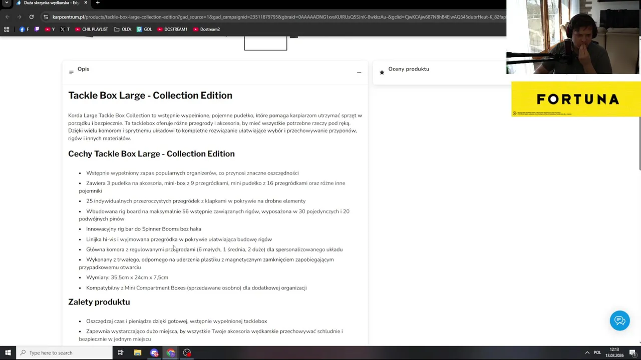Click the 'Wymiary: 35,5cm x 24cm x 7,5cm' line
The image size is (641, 360).
[x=127, y=277]
